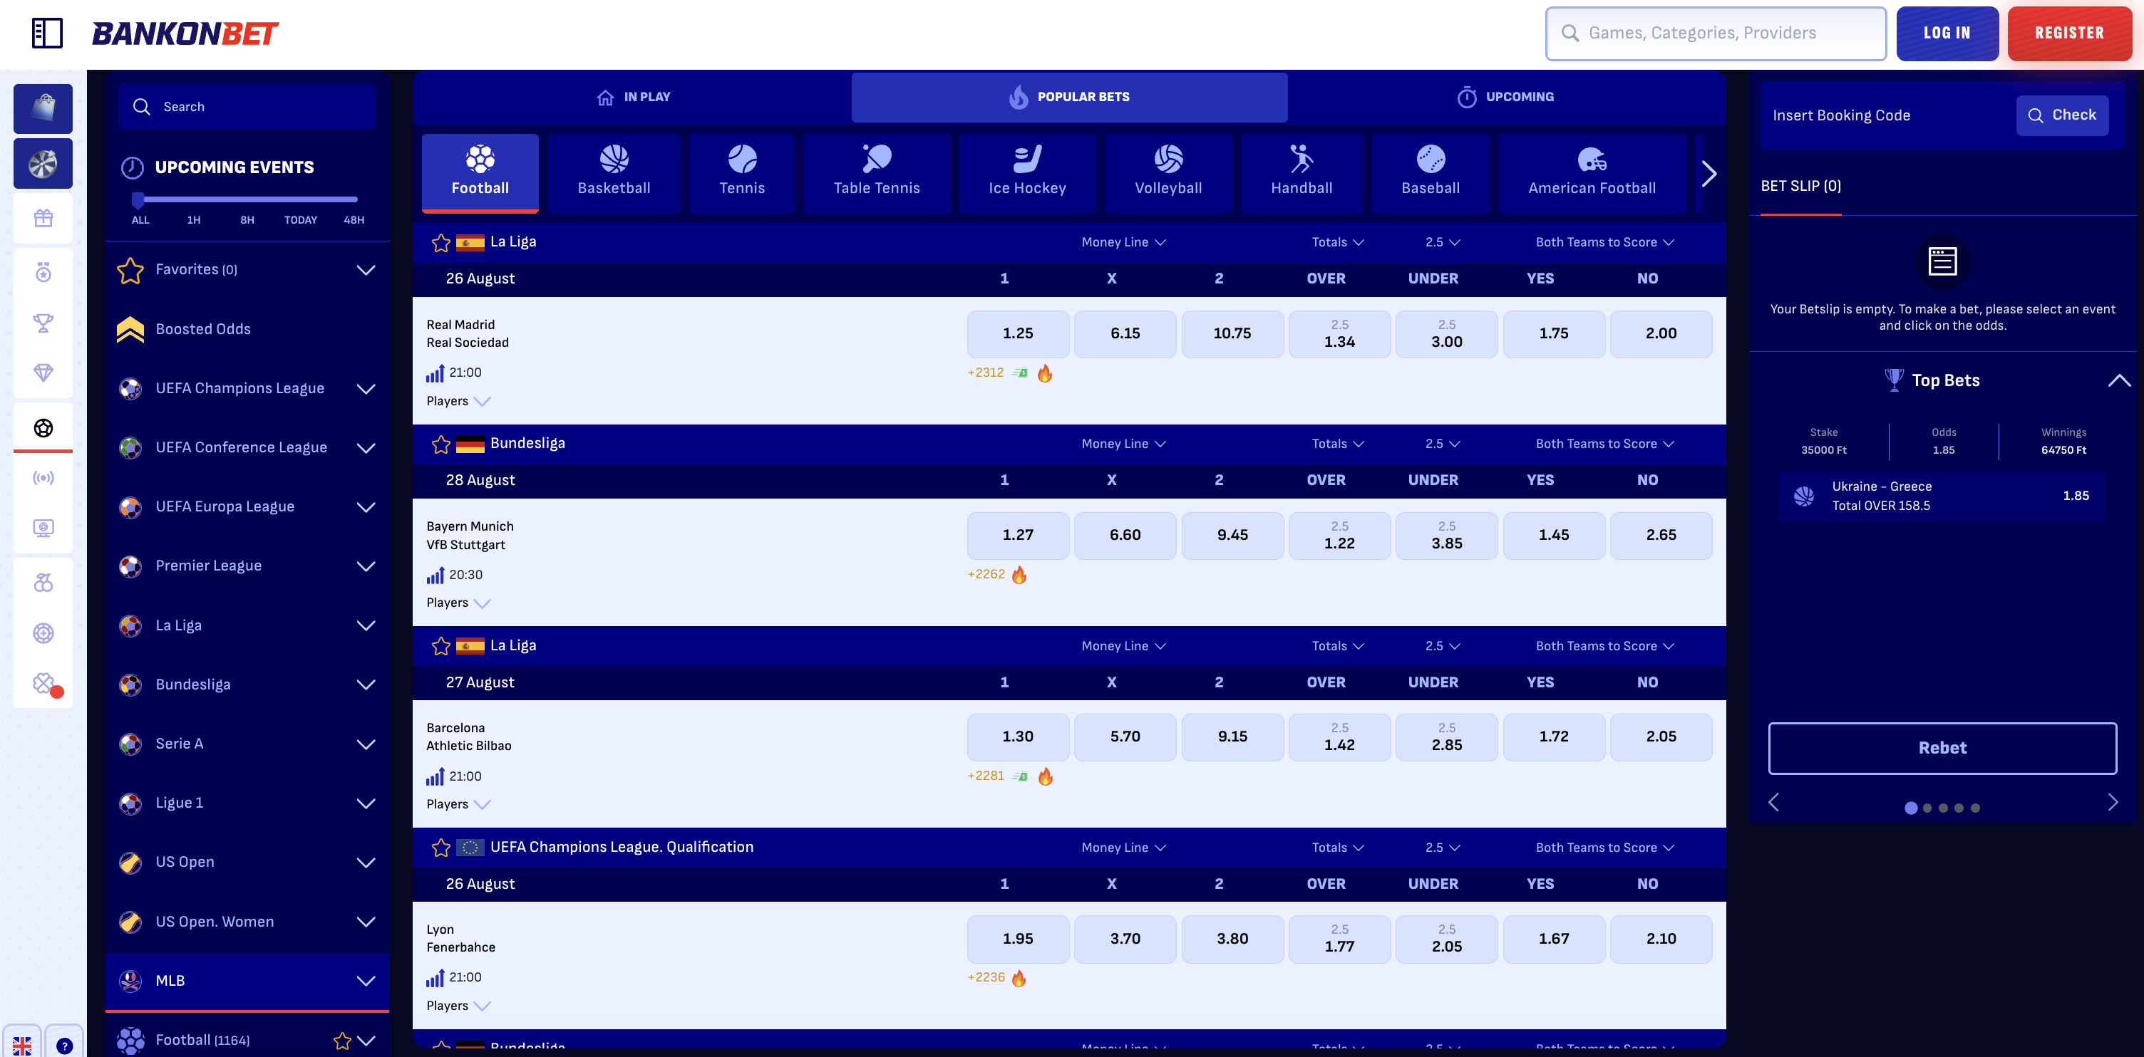Select the Volleyball sport icon tab
Image resolution: width=2144 pixels, height=1057 pixels.
(1168, 172)
